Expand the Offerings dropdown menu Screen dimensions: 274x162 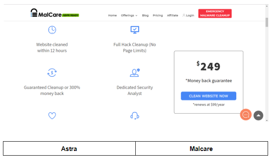point(129,15)
